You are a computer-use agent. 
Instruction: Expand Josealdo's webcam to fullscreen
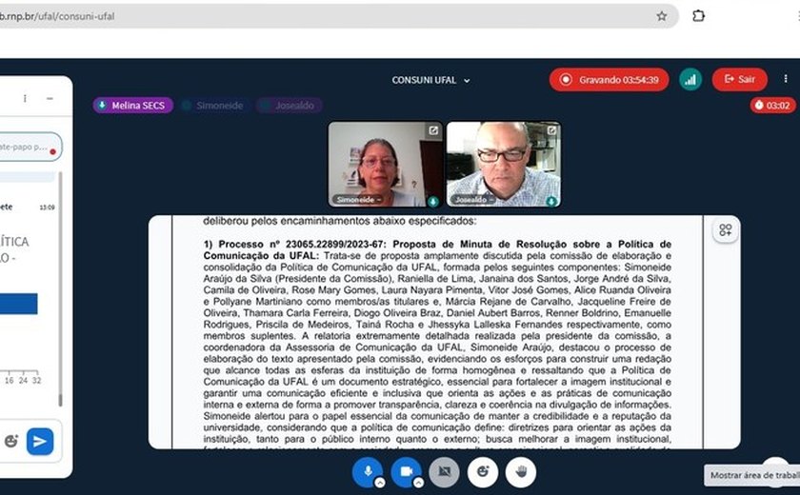551,130
